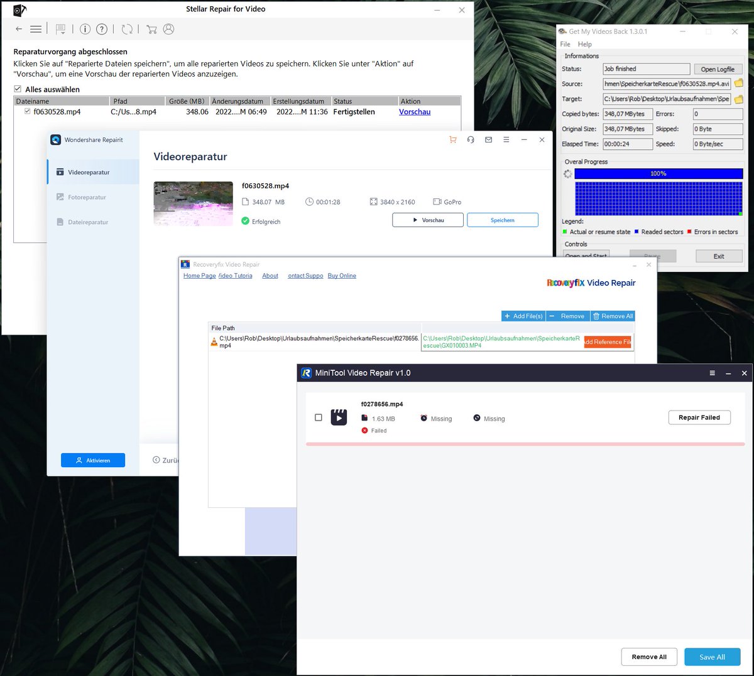Click the f0630528.mp4 video thumbnail in Repairit
The width and height of the screenshot is (754, 676).
[x=194, y=203]
